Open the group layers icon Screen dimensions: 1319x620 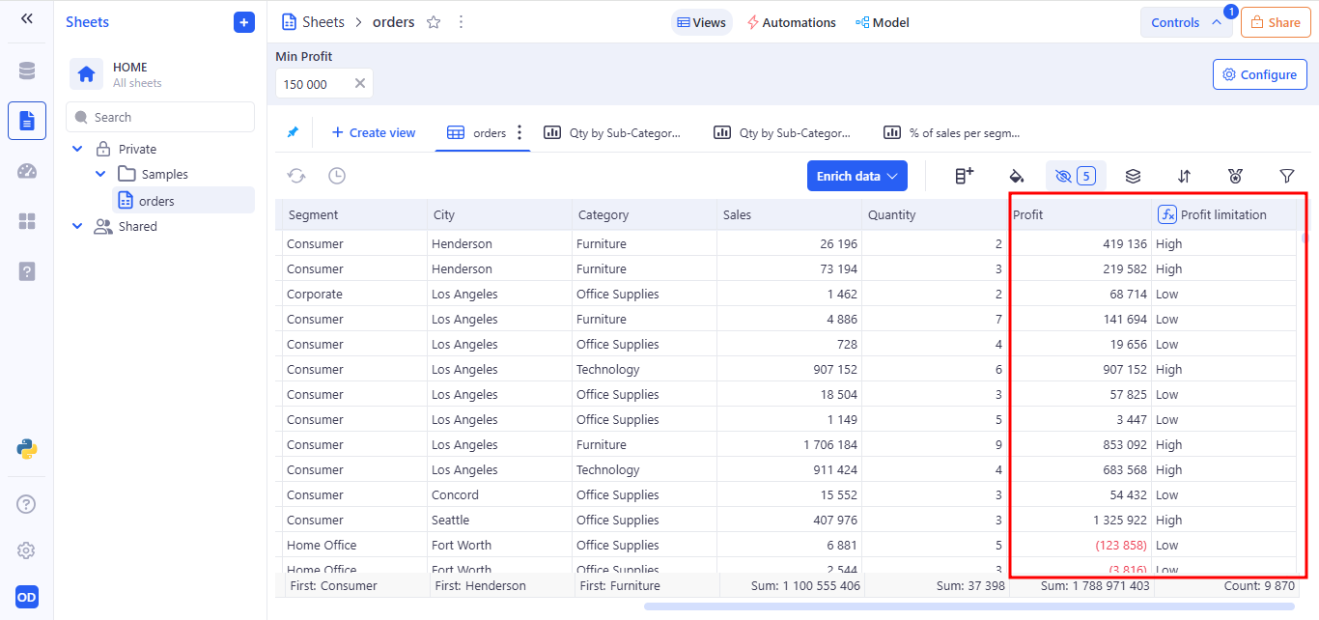tap(1133, 176)
